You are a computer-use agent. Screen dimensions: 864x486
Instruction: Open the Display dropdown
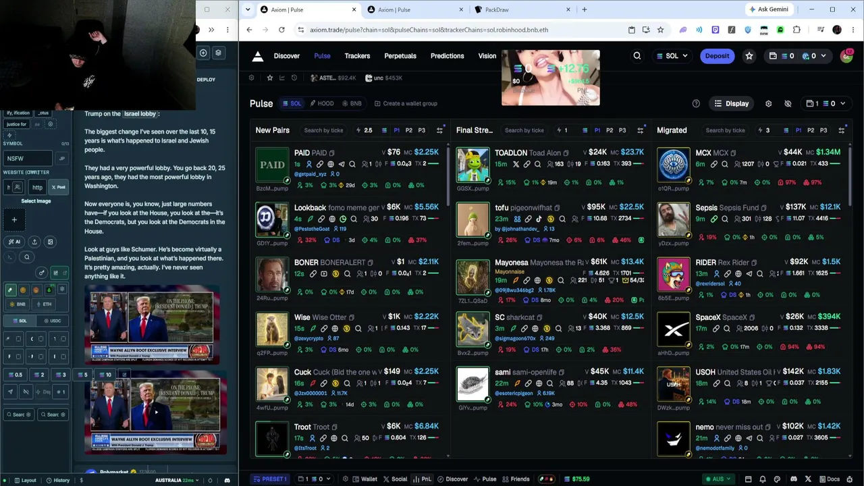[x=732, y=103]
